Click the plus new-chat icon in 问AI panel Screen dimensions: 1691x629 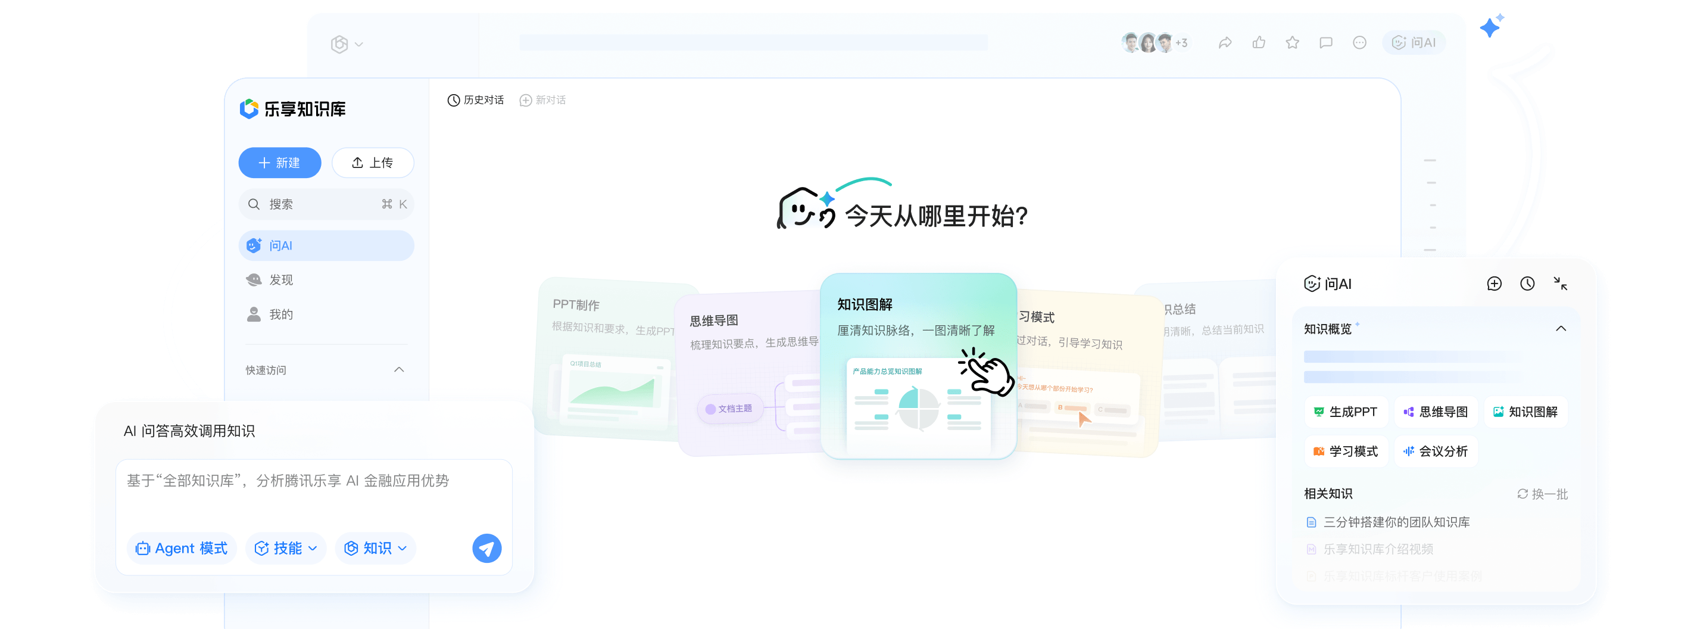[x=1494, y=284]
